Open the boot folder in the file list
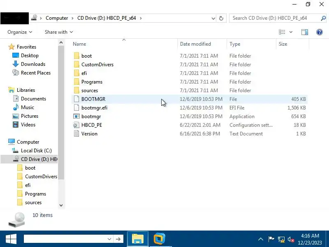The image size is (329, 247). point(86,56)
